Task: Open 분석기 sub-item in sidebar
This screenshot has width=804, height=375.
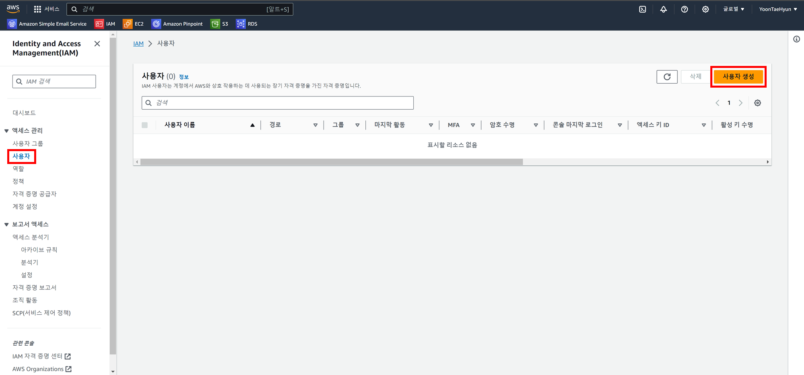Action: coord(30,262)
